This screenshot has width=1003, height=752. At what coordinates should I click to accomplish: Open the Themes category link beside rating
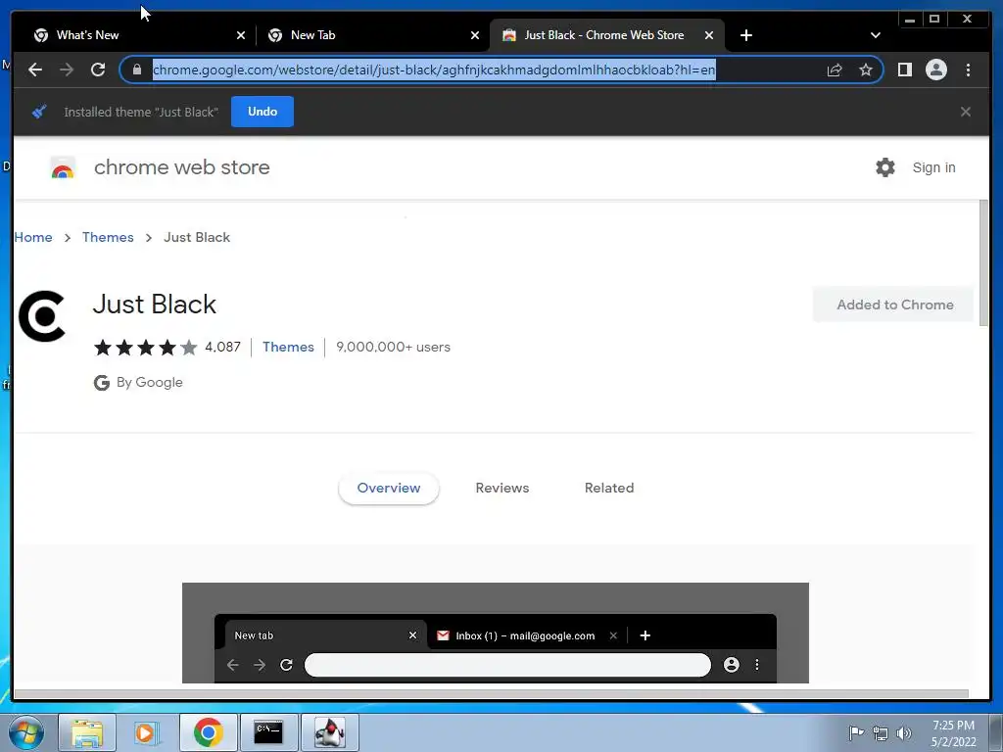pyautogui.click(x=288, y=347)
